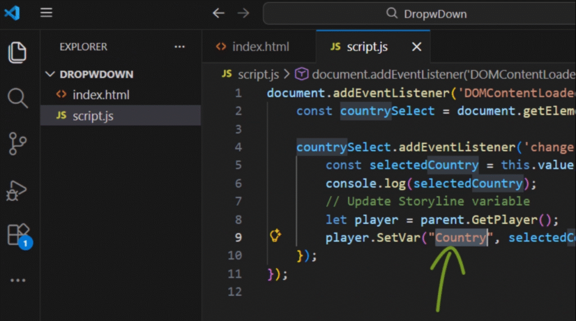Open Extensions view with update badge
Viewport: 576px width, 321px height.
click(17, 234)
